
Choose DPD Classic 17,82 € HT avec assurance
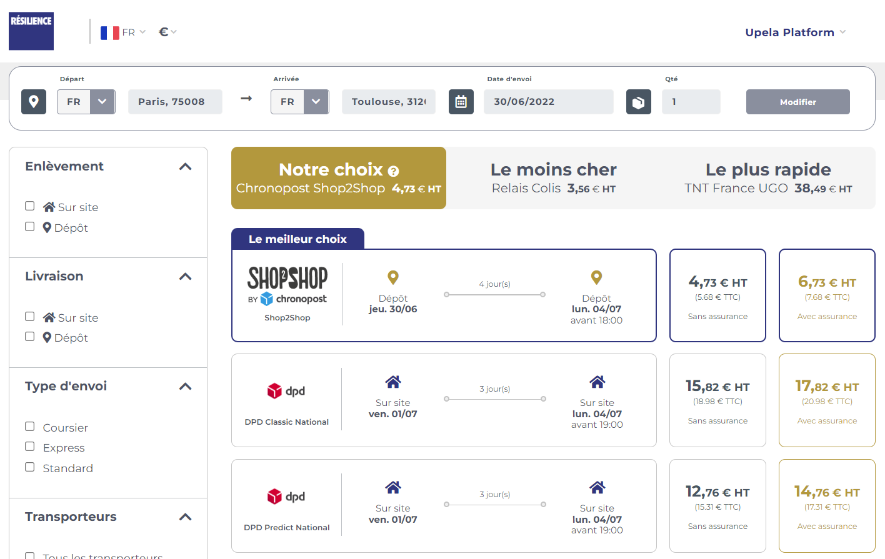tap(827, 400)
